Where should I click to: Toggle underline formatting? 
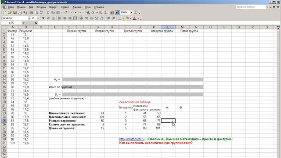[54, 18]
